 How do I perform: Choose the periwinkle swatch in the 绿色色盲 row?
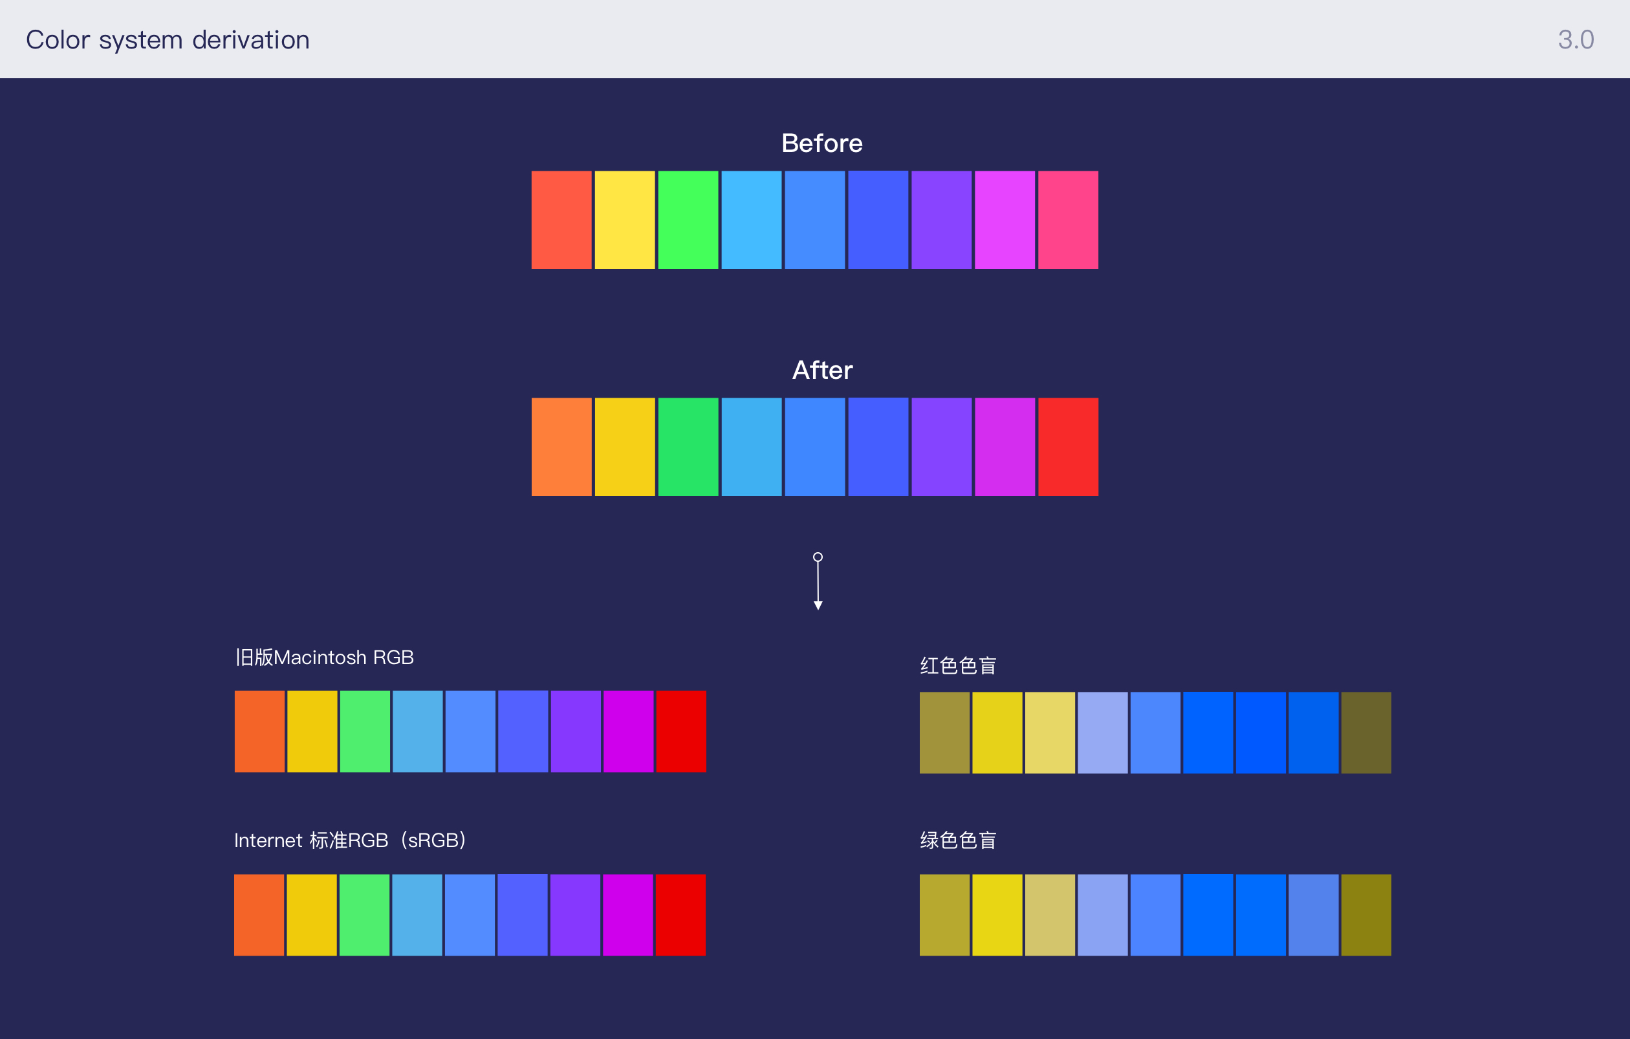(x=1103, y=914)
